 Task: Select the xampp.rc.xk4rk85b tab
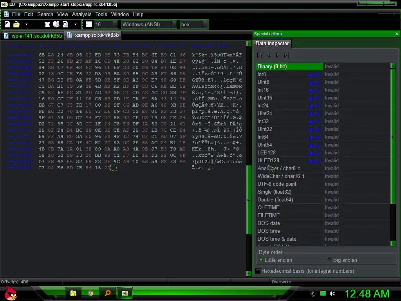point(93,35)
